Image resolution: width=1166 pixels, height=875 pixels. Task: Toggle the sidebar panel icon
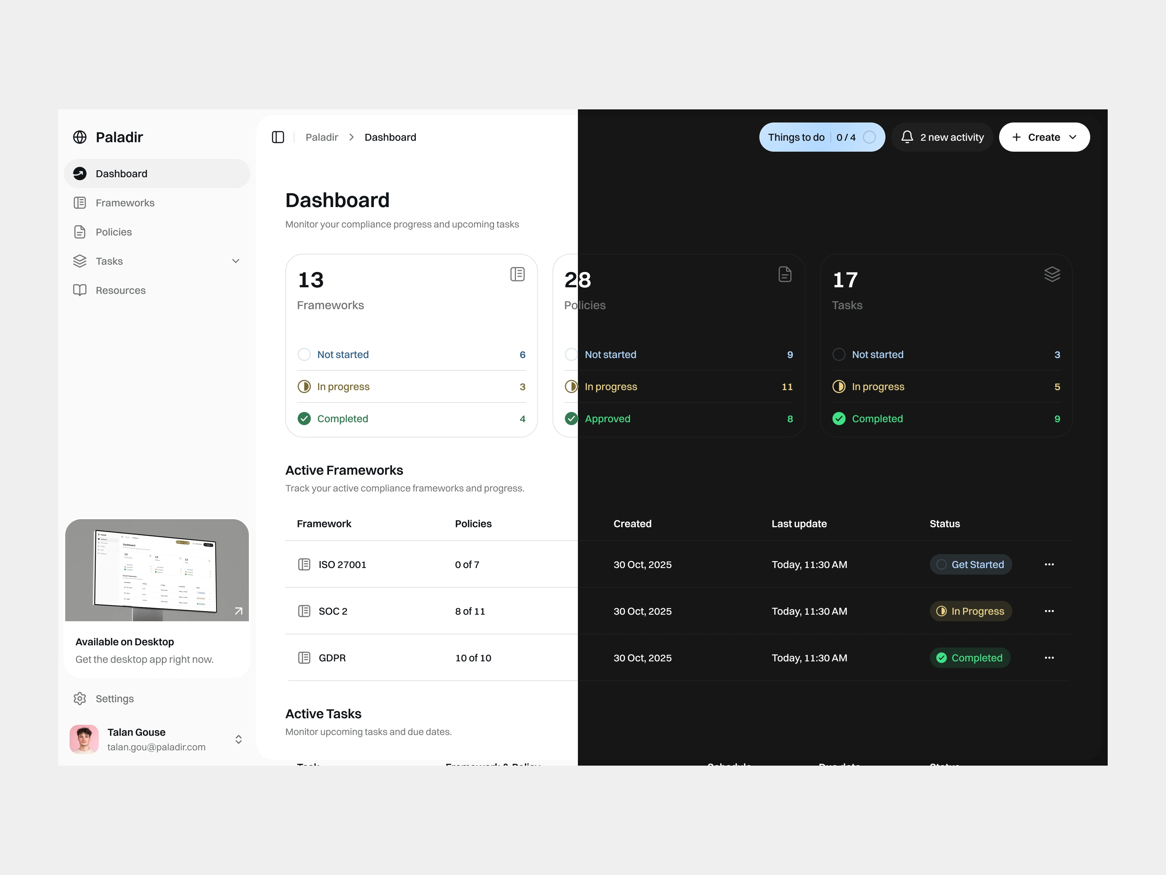tap(278, 137)
